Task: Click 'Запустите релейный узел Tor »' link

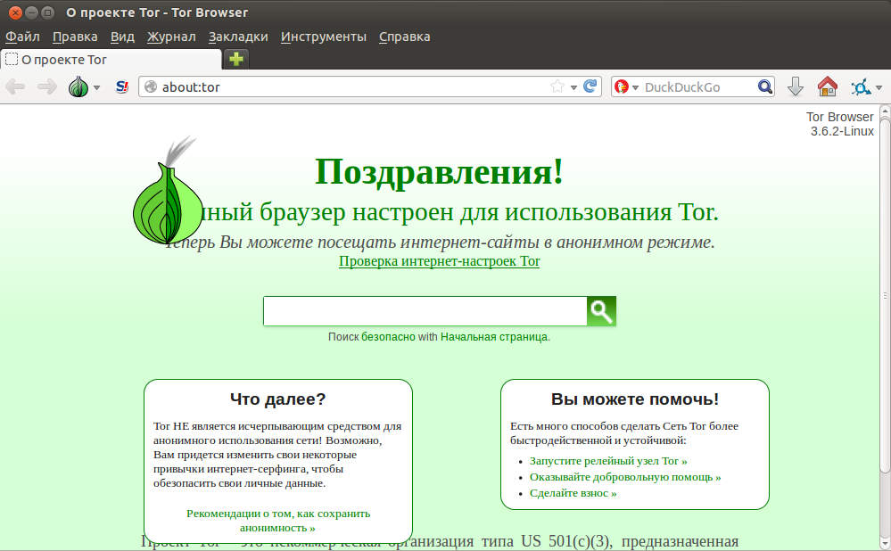Action: tap(608, 461)
